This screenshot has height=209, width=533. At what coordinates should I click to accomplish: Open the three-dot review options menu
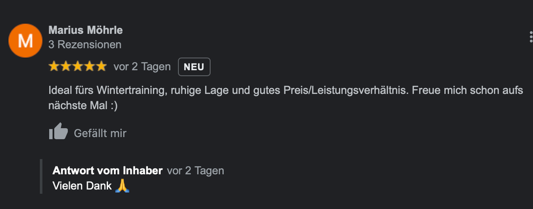pyautogui.click(x=531, y=36)
